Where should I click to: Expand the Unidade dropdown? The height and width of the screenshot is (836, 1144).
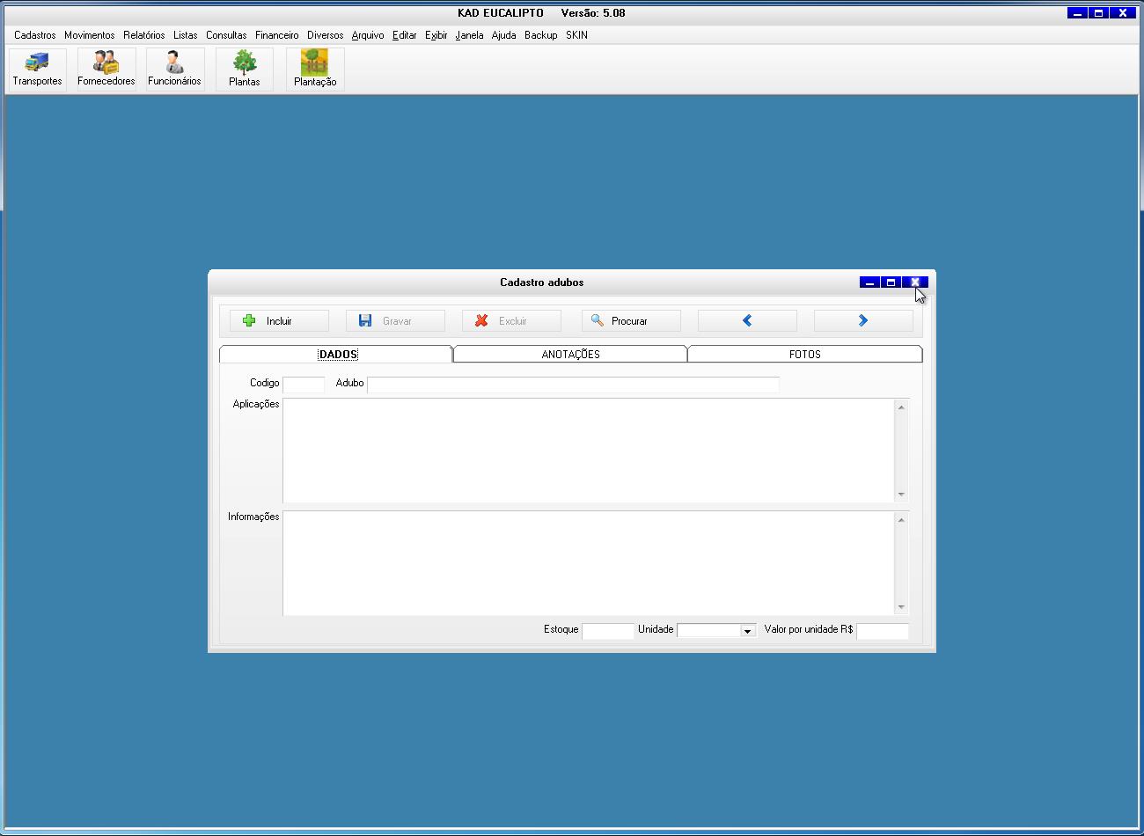pyautogui.click(x=747, y=631)
